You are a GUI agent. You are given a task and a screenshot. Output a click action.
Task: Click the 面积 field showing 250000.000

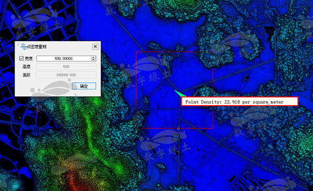66,75
